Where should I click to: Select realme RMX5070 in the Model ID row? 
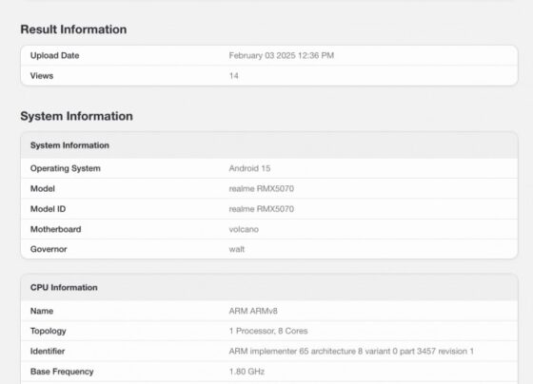[x=262, y=209]
